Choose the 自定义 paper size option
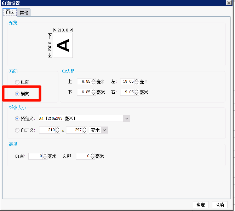 pos(17,130)
